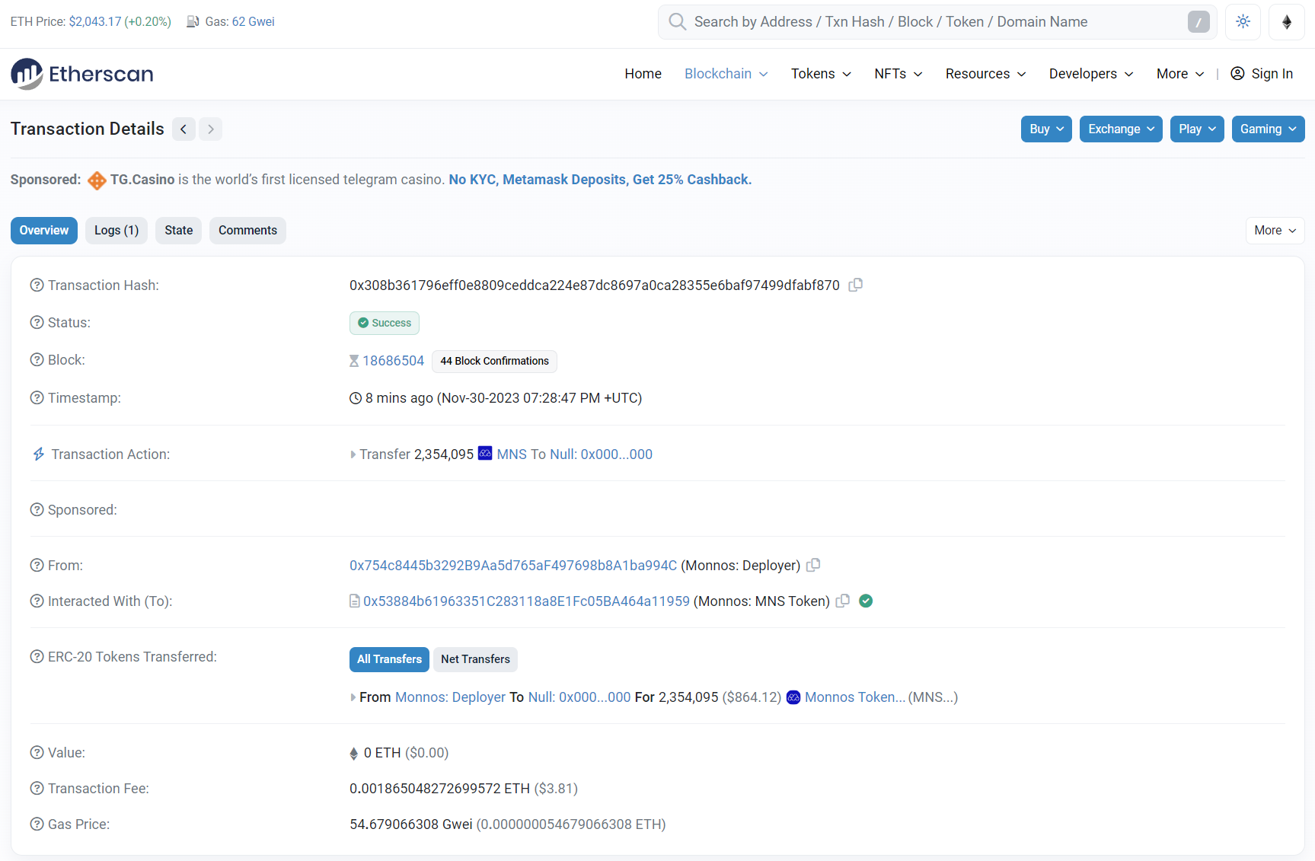Switch to the State tab
Screen dimensions: 1315x861
point(179,231)
